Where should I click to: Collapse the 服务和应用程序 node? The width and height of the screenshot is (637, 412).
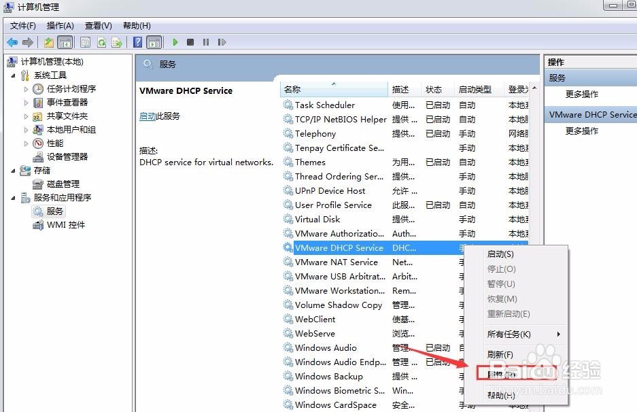point(13,198)
